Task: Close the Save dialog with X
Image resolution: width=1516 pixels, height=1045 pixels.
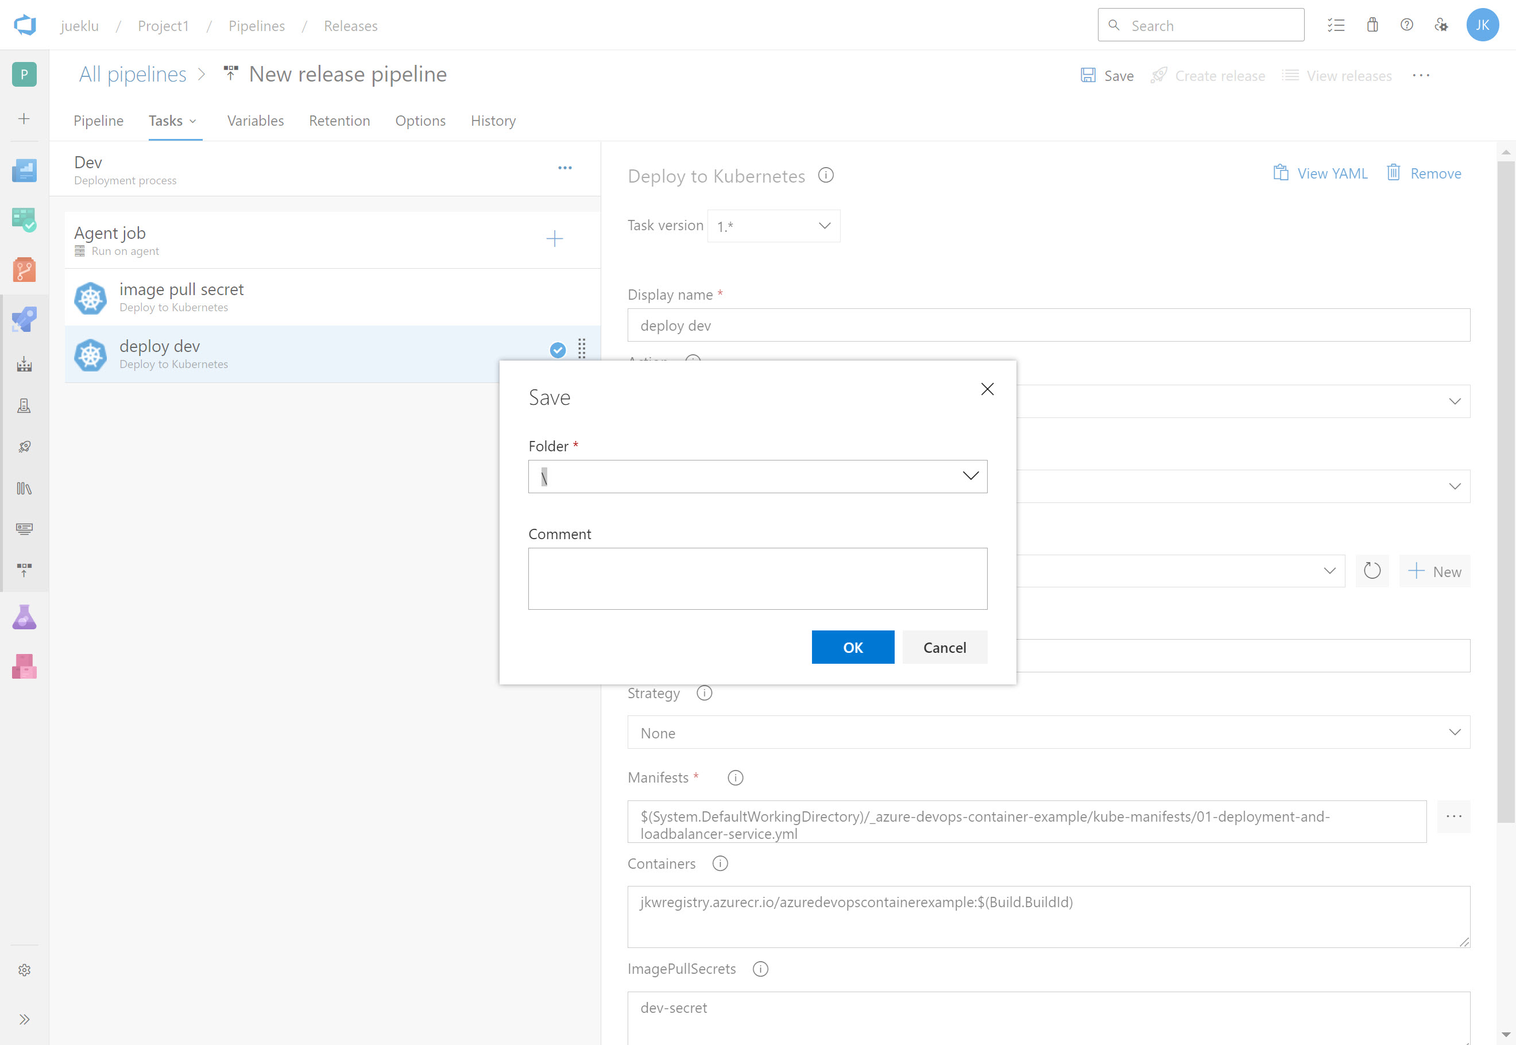Action: coord(987,389)
